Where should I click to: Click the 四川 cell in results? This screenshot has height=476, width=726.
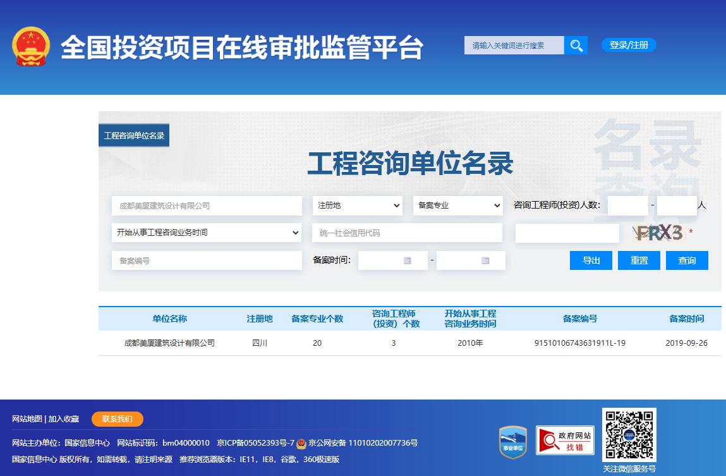pyautogui.click(x=260, y=343)
